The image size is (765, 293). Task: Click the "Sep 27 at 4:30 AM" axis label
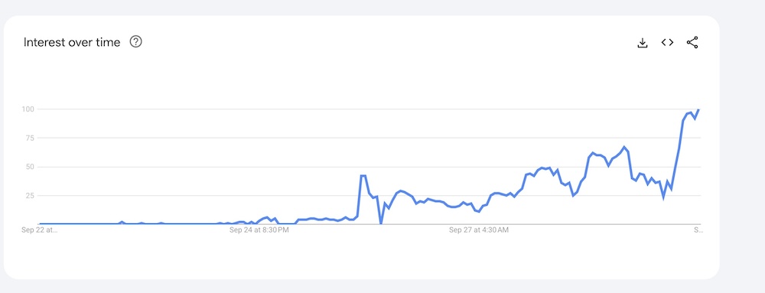pyautogui.click(x=479, y=230)
